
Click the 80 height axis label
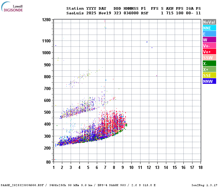coord(49,162)
